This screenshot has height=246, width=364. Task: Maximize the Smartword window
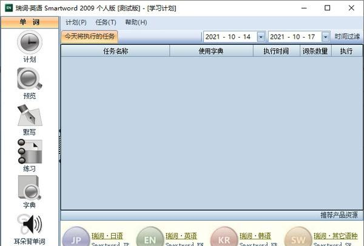point(328,8)
